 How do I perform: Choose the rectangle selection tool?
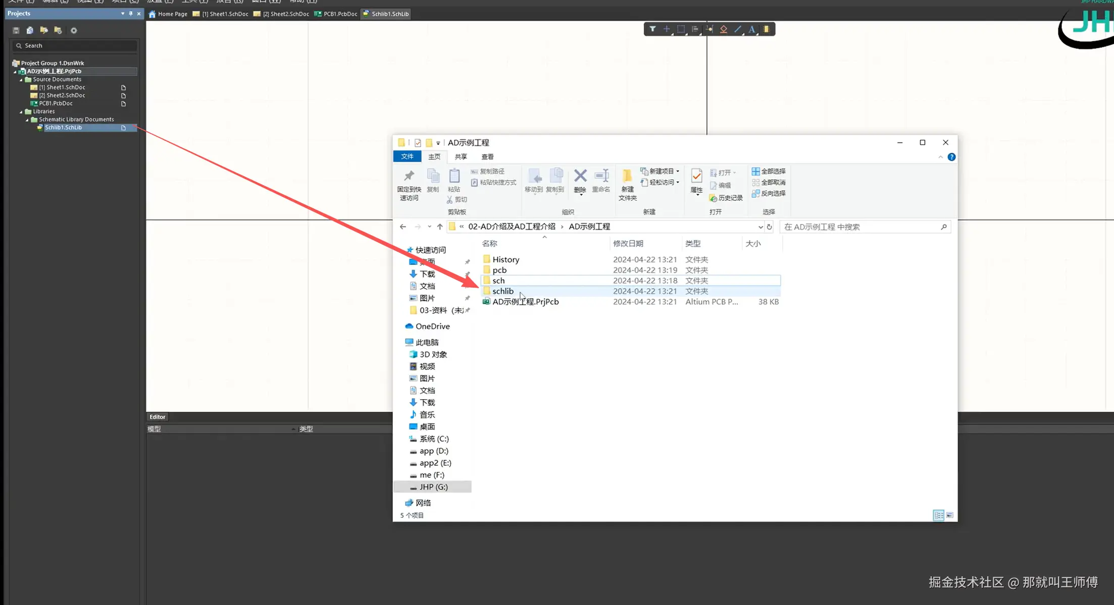[681, 29]
